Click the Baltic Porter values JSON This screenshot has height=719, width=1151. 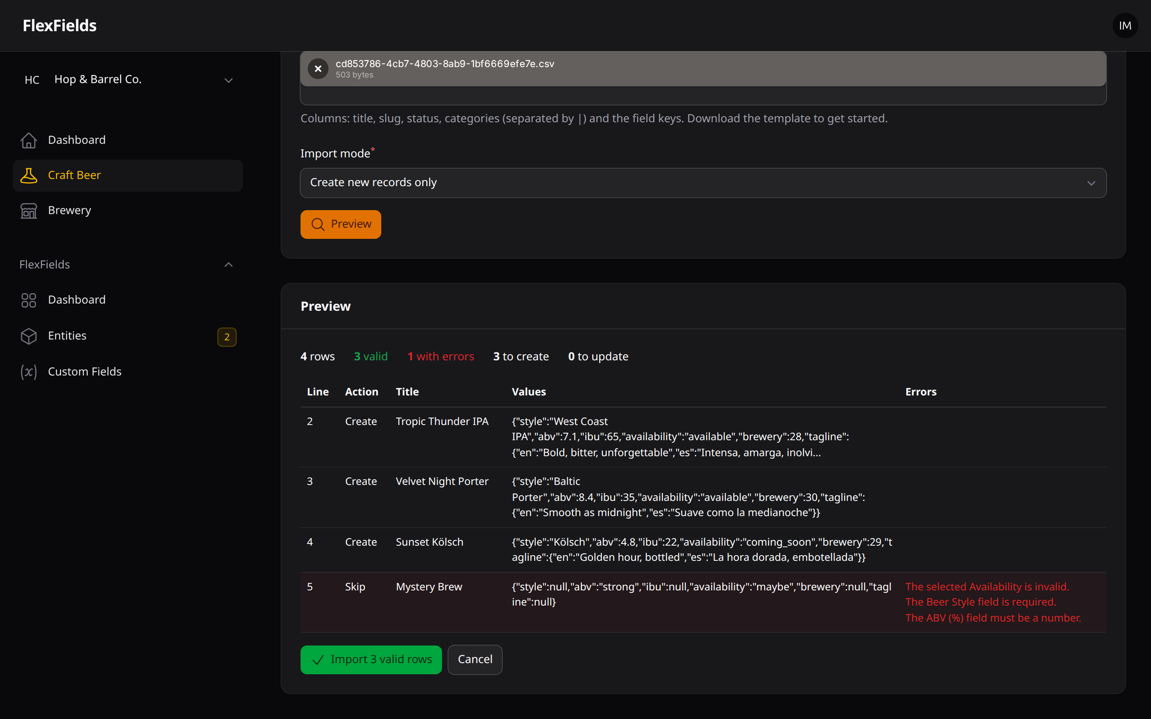point(688,497)
